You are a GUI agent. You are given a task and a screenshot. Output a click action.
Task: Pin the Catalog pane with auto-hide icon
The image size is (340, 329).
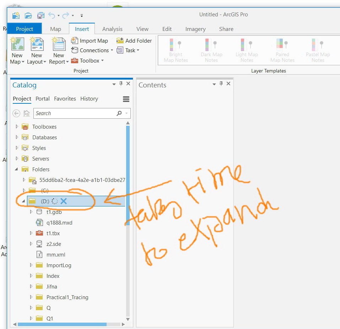coord(121,83)
